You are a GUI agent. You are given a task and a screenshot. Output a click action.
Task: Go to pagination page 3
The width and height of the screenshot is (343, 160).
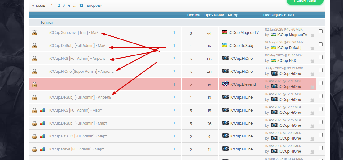(64, 6)
